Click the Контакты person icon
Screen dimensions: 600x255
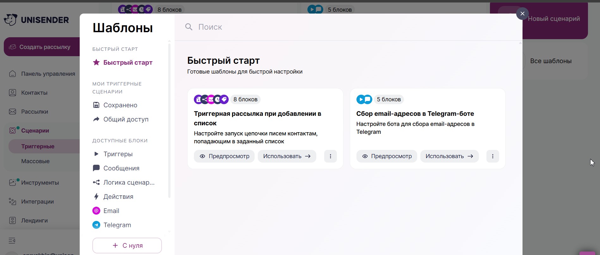[x=12, y=92]
